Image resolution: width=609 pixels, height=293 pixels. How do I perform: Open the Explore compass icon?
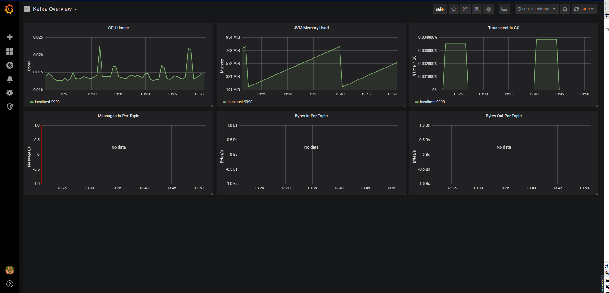coord(10,65)
